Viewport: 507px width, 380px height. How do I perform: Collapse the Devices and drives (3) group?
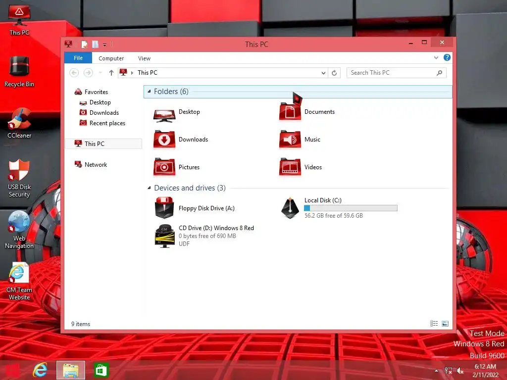(x=149, y=188)
